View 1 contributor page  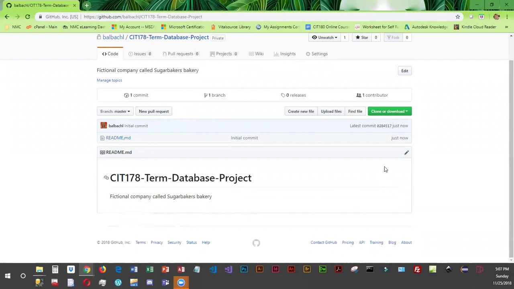point(372,95)
